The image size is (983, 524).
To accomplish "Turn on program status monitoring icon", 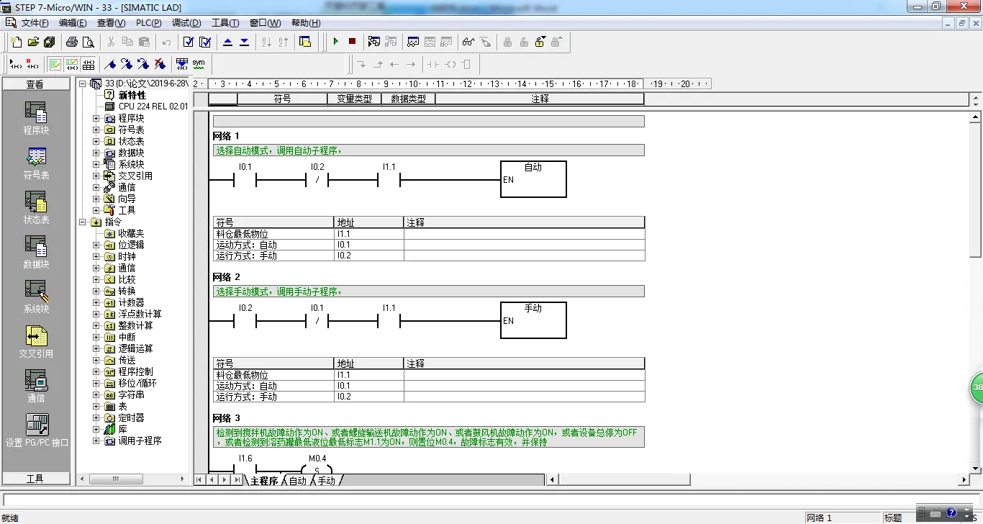I will [x=374, y=42].
